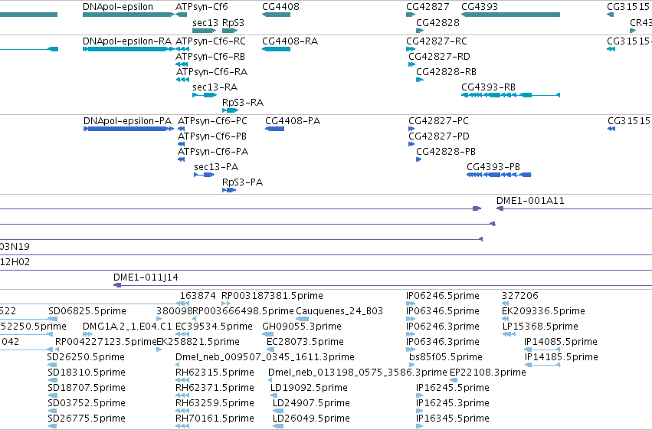Select transcript CG42827-RC

click(x=411, y=49)
